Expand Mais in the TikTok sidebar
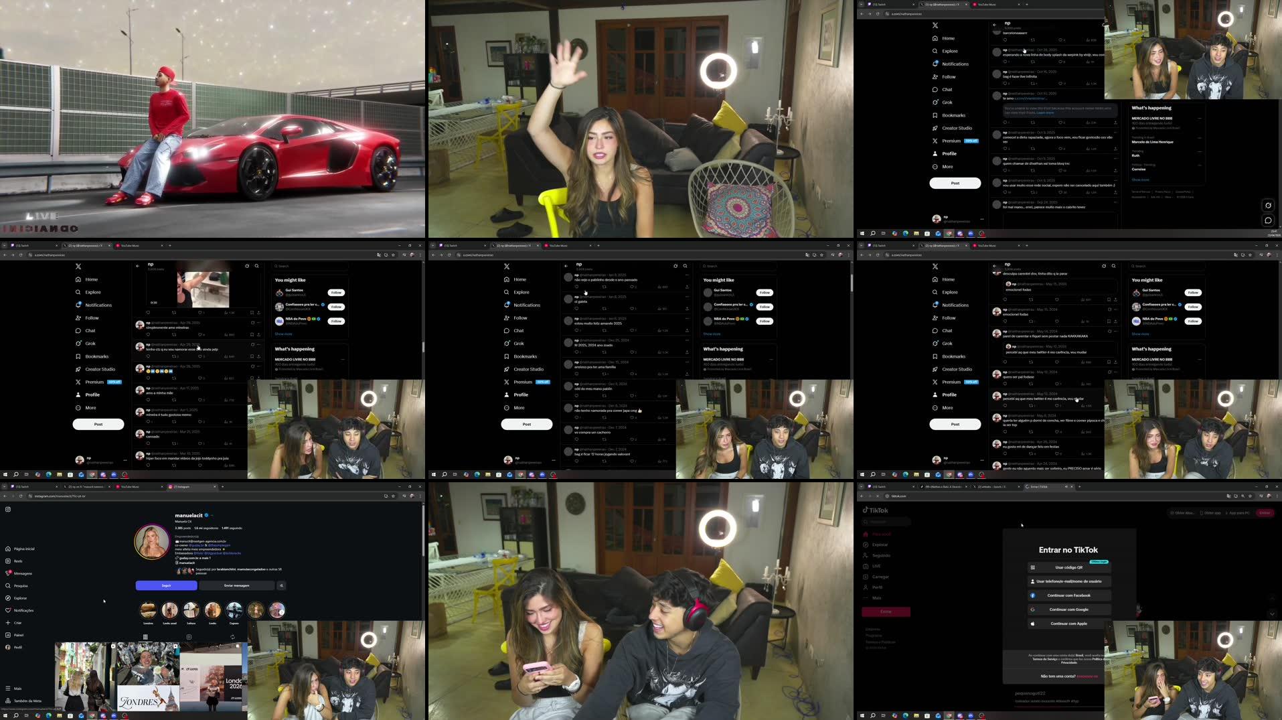 [x=876, y=598]
